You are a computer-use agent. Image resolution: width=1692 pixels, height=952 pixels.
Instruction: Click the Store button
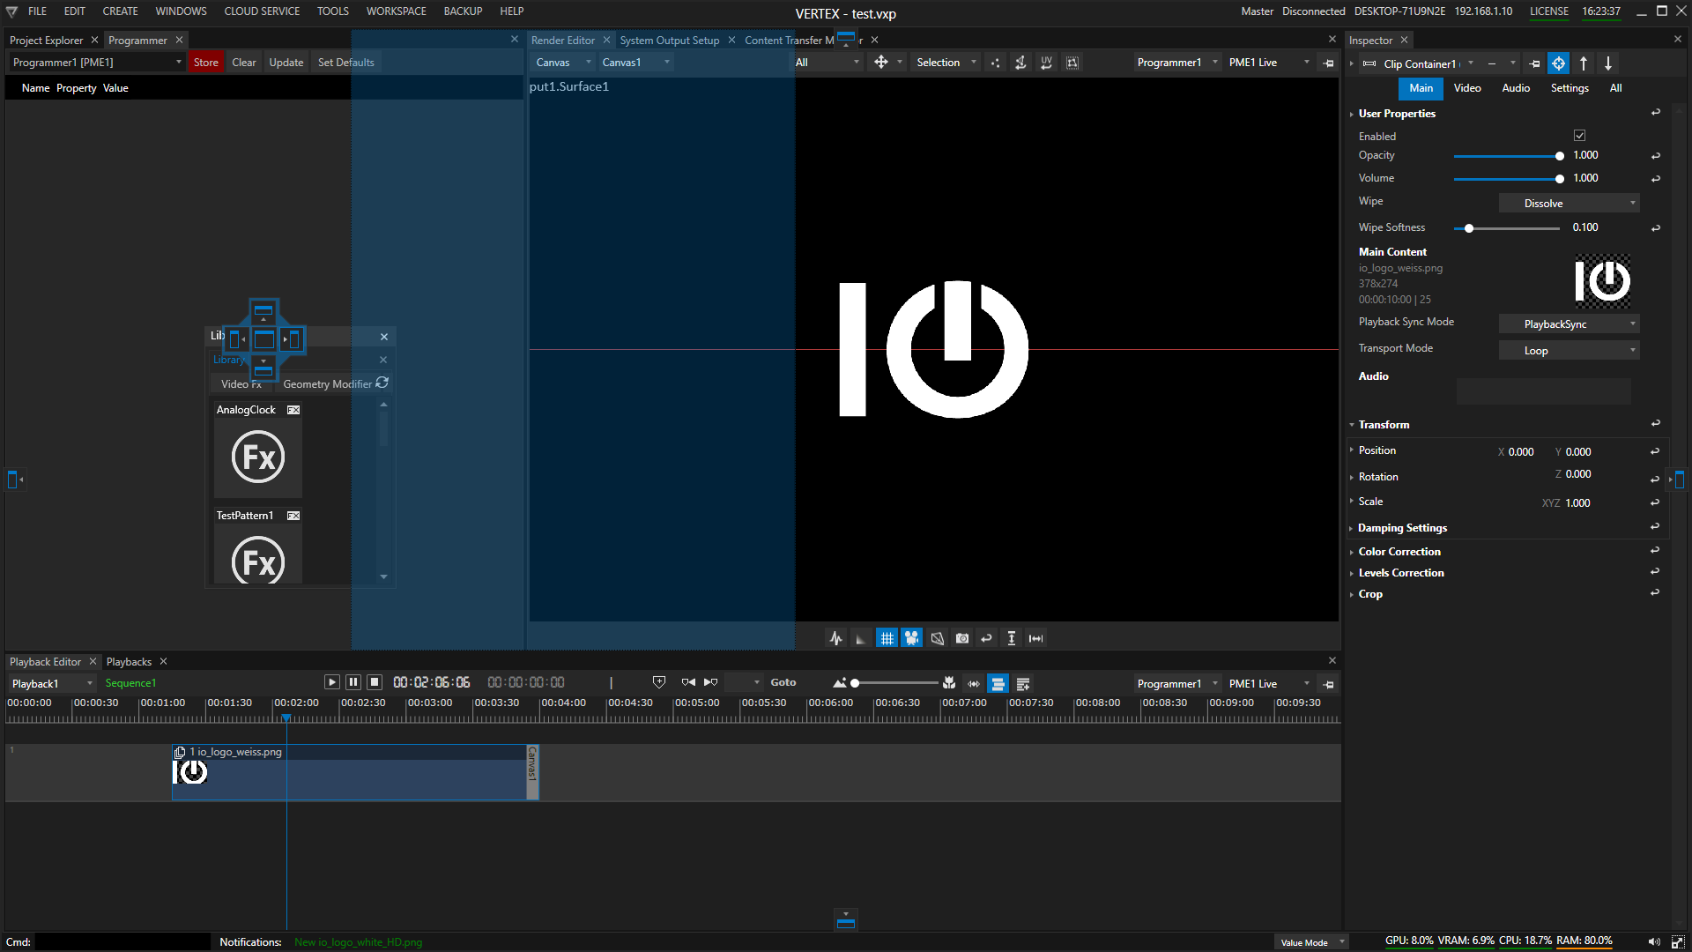point(205,63)
